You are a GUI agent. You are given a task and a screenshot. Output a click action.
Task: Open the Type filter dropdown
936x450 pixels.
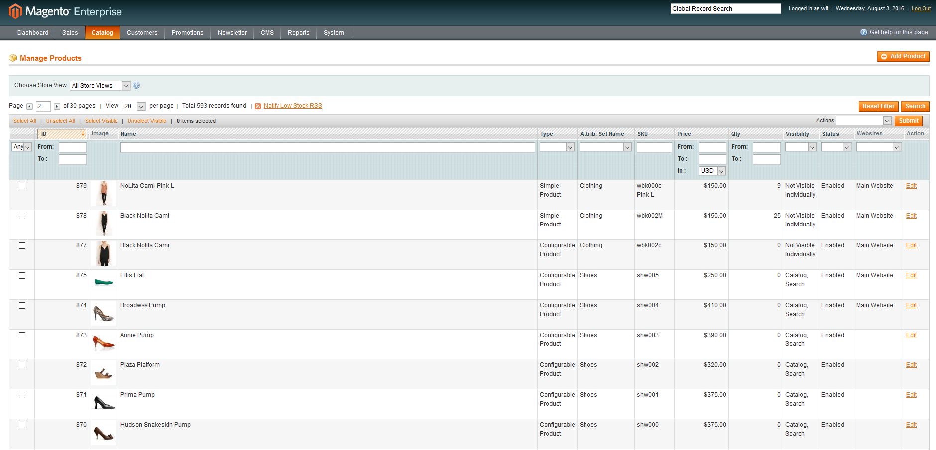click(557, 147)
